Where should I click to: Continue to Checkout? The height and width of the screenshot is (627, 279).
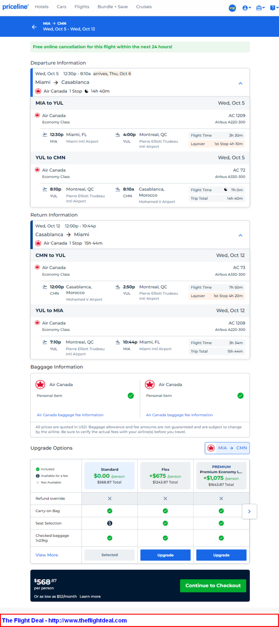tap(213, 585)
